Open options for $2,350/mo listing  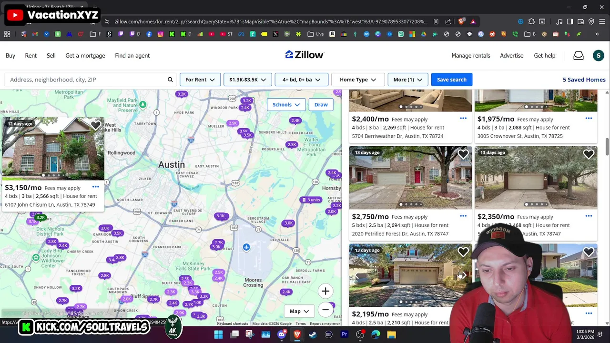[x=589, y=216]
